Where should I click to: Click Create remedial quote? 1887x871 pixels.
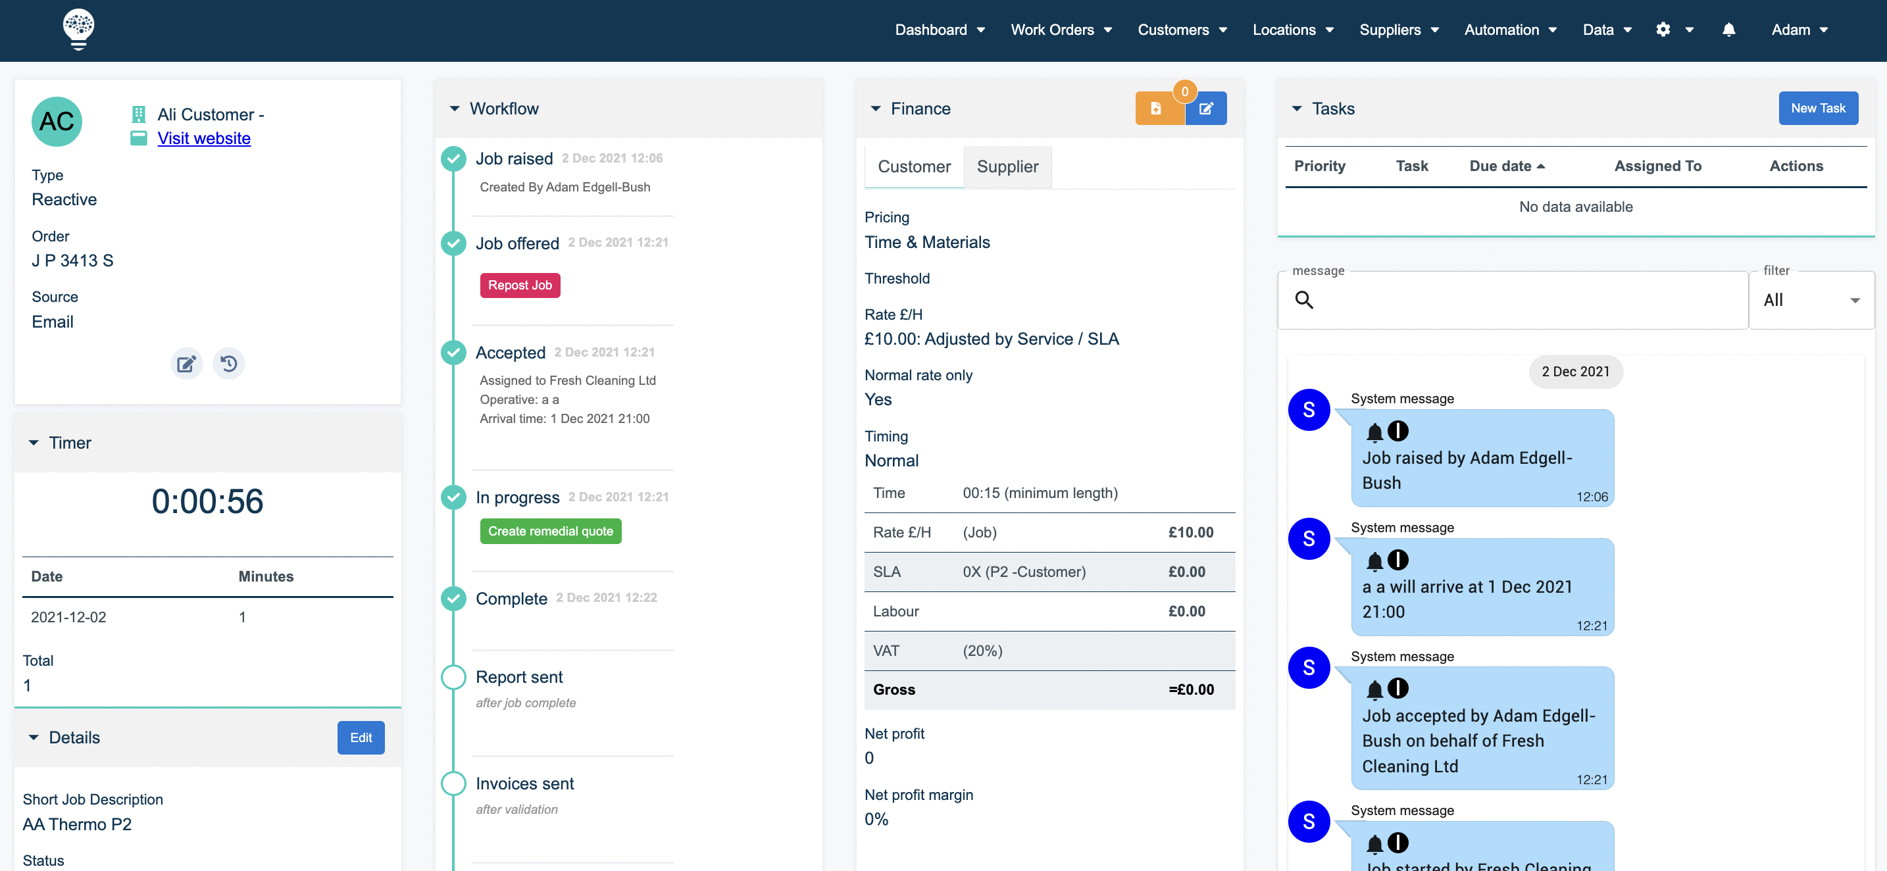(550, 530)
